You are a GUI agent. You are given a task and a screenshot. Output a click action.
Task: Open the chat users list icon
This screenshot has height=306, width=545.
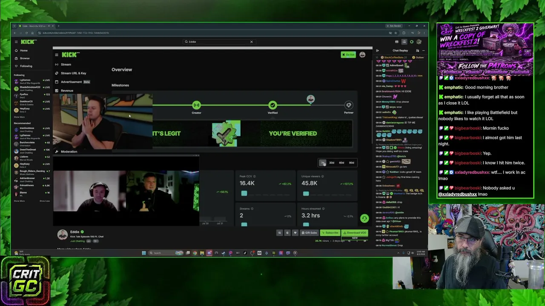[x=417, y=51]
